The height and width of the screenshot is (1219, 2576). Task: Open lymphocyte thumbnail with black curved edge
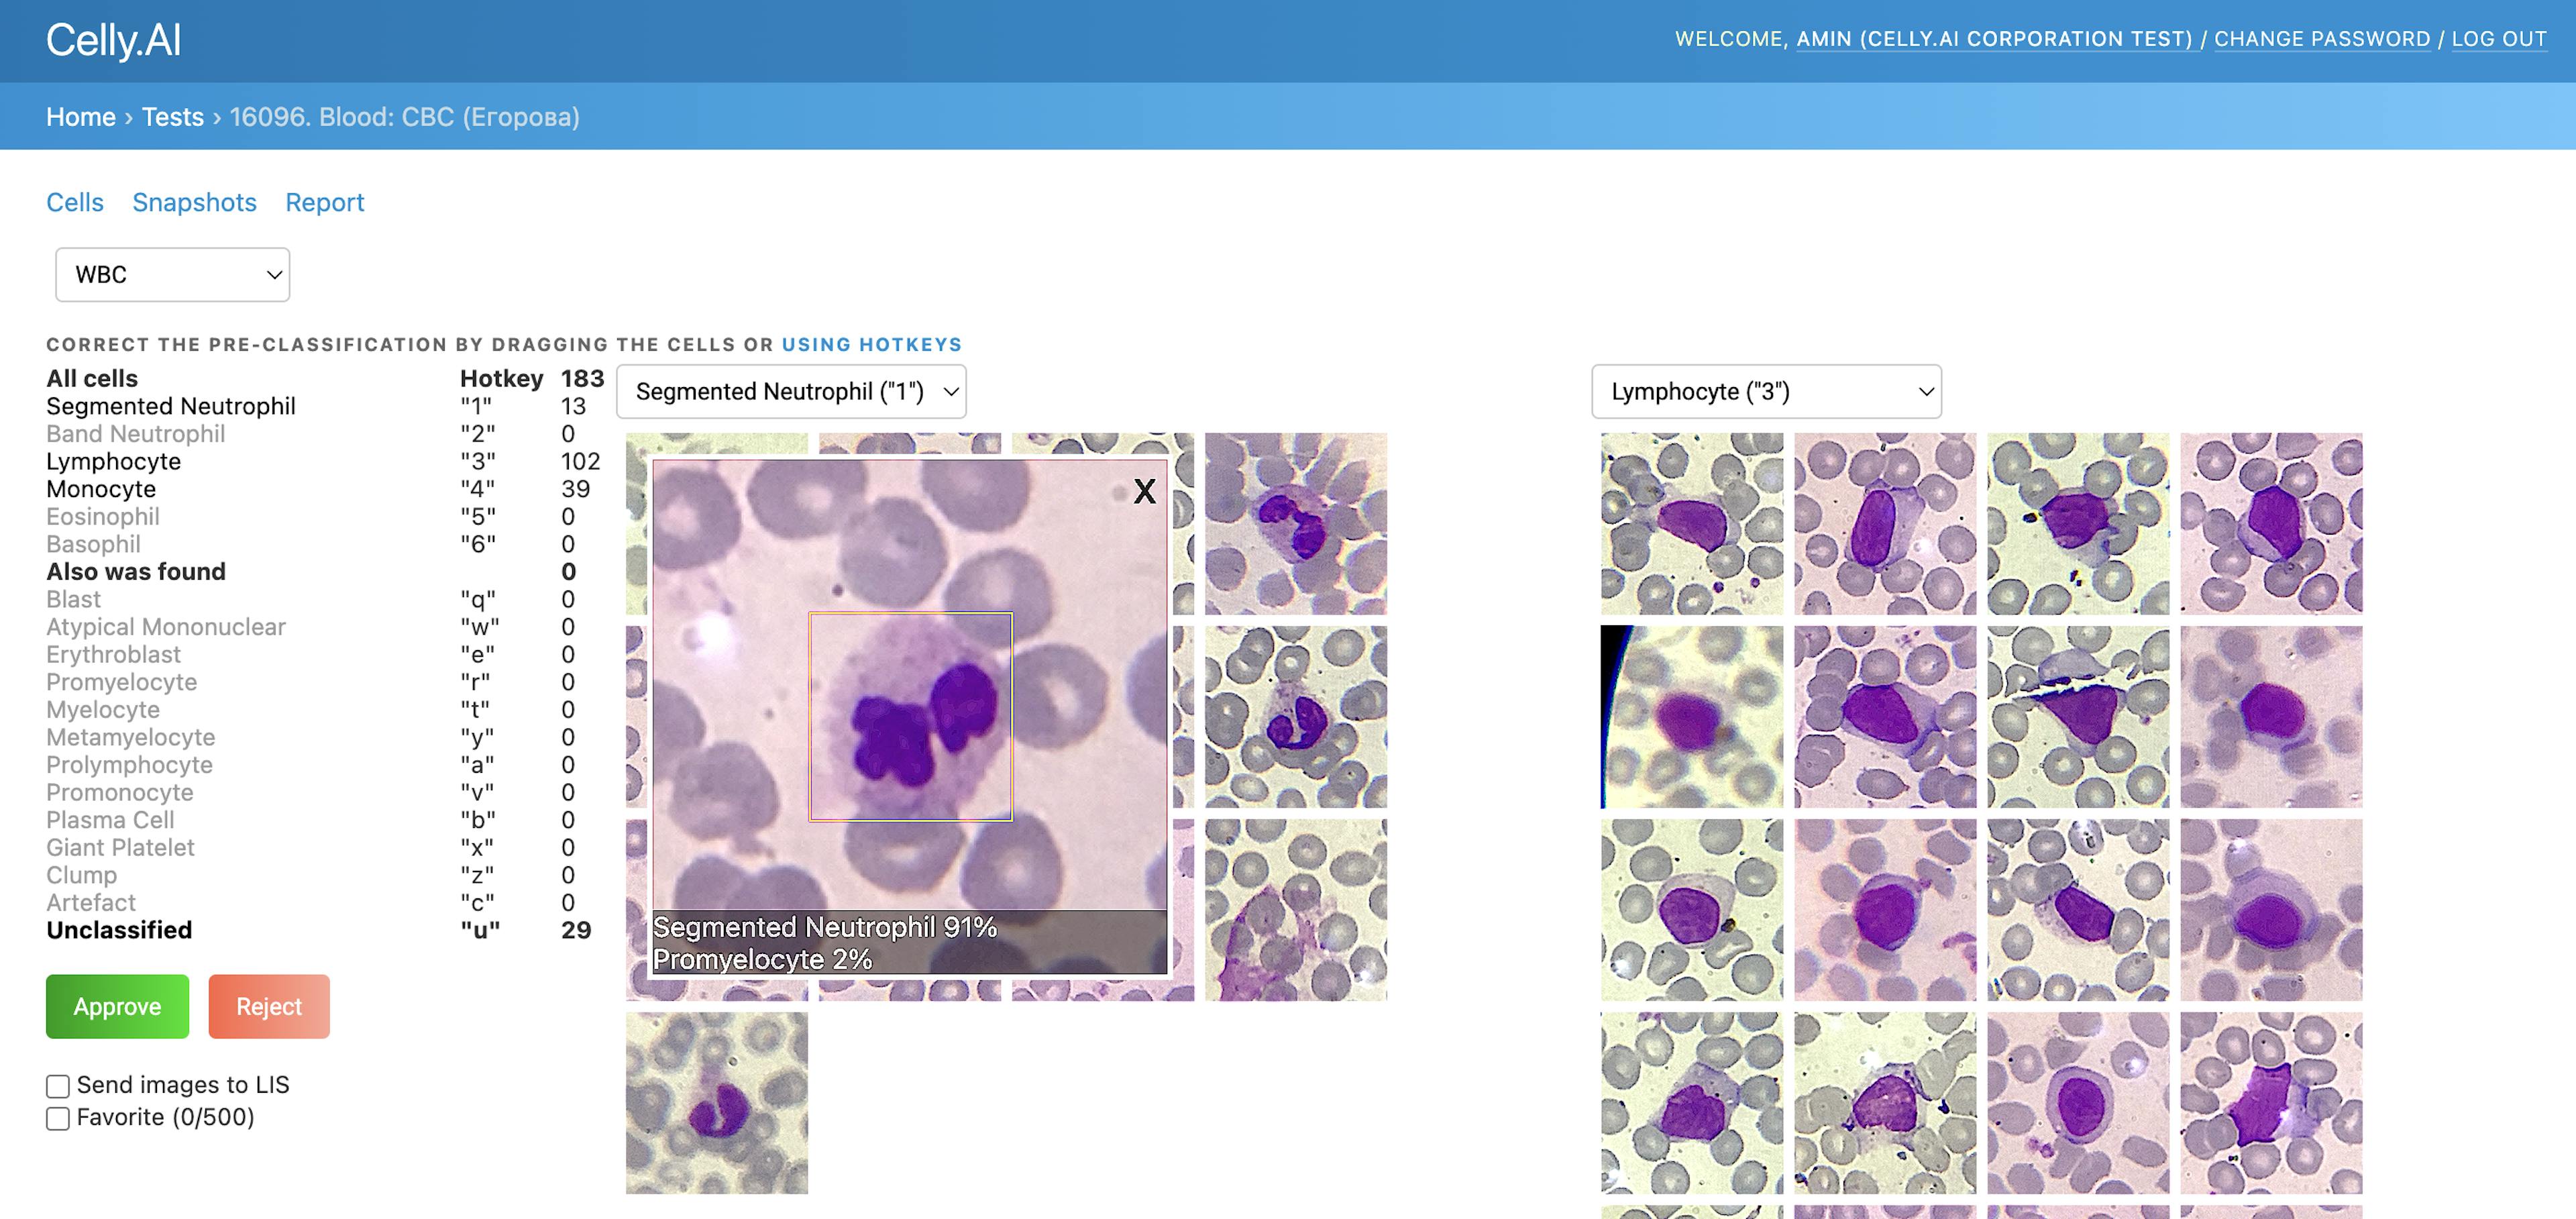tap(1692, 716)
